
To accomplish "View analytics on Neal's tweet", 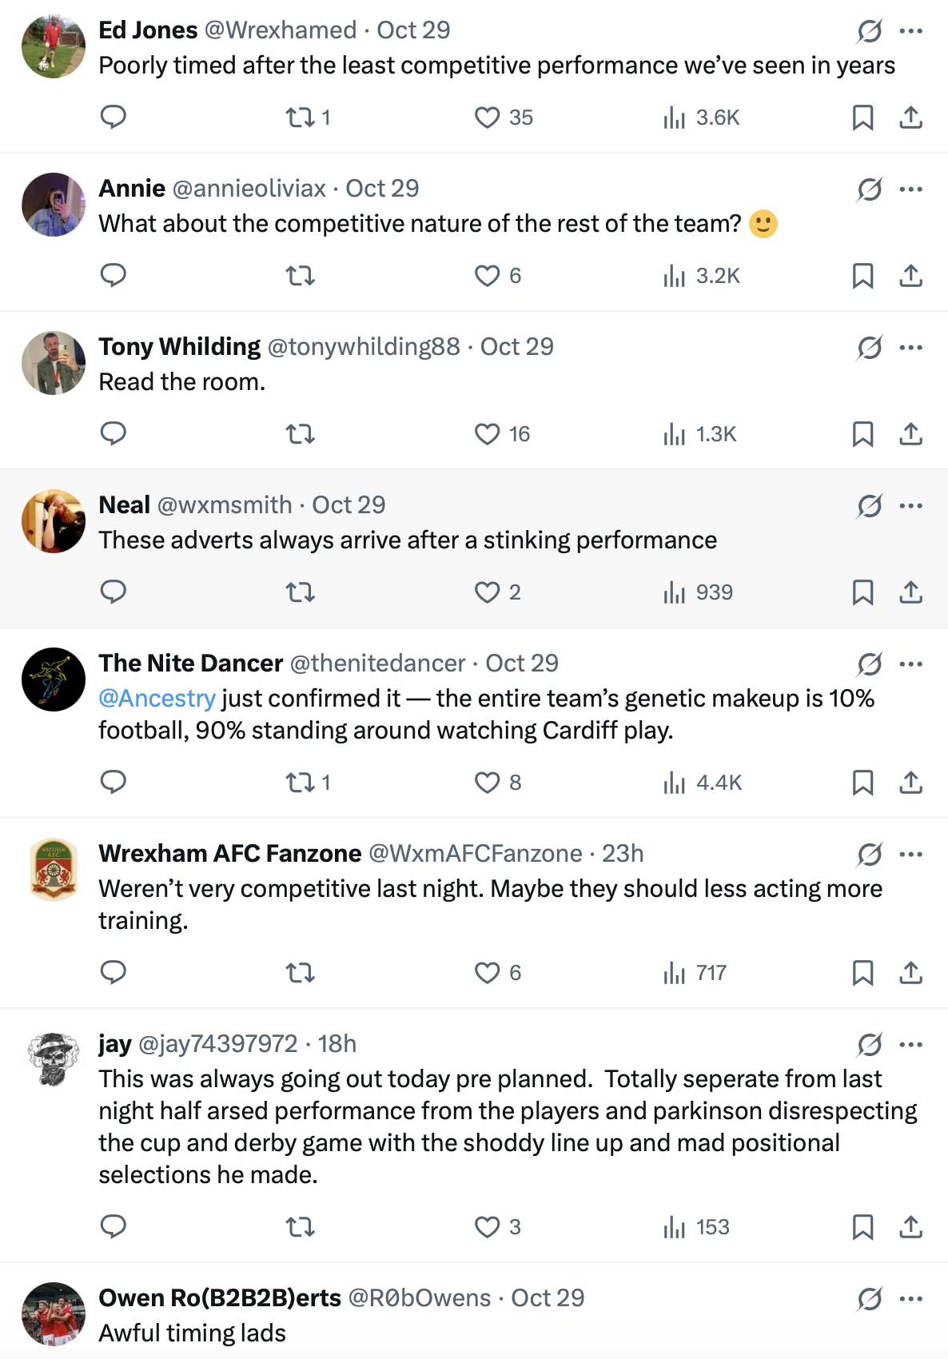I will [x=675, y=592].
